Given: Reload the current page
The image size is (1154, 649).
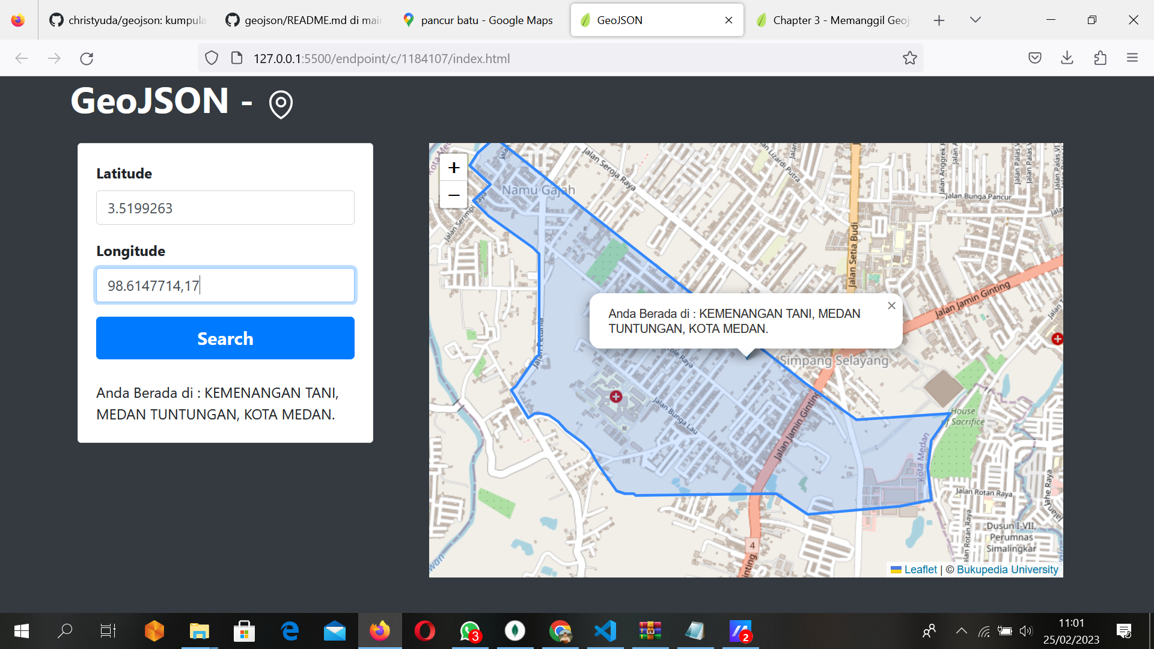Looking at the screenshot, I should pyautogui.click(x=87, y=58).
